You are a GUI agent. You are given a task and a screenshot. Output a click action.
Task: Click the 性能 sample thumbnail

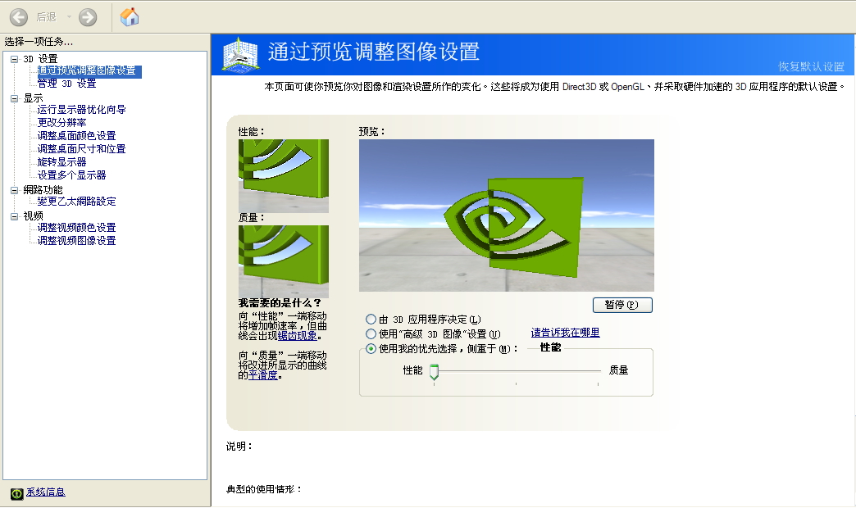[284, 175]
